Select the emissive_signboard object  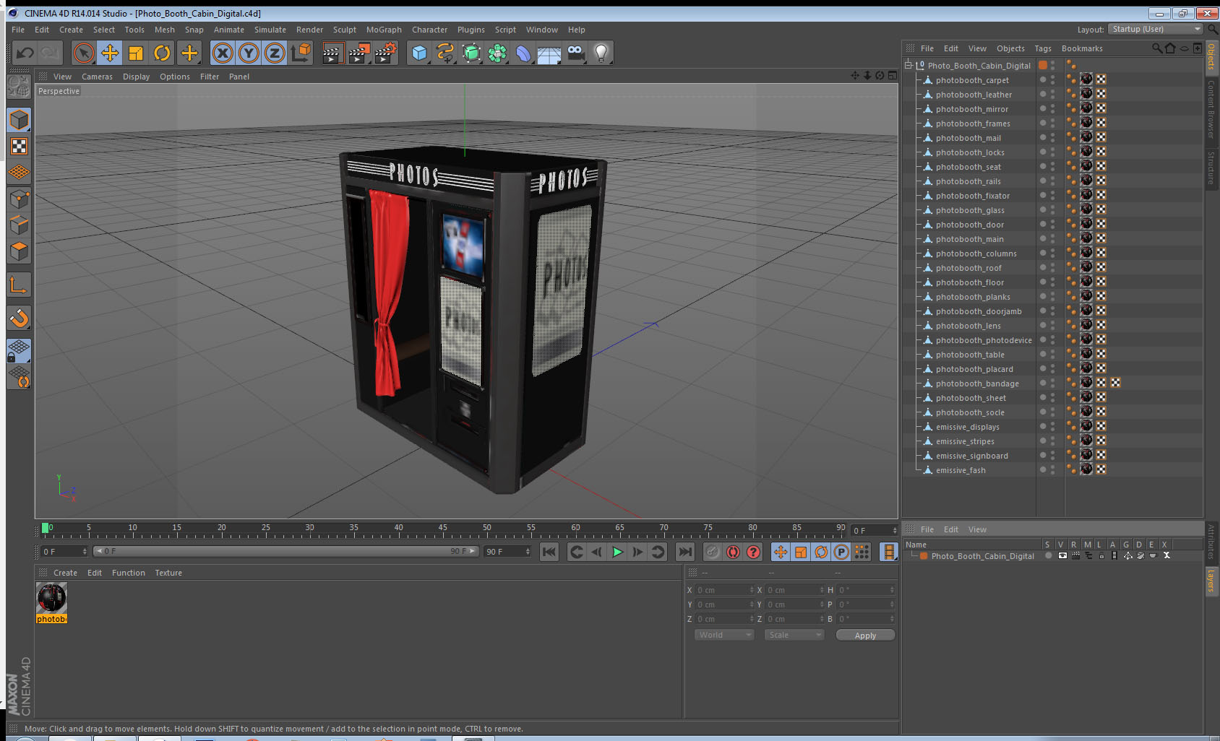coord(971,456)
